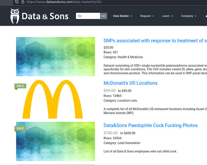The width and height of the screenshot is (207, 165).
Task: Open the SNPs associated with response listing
Action: [155, 41]
